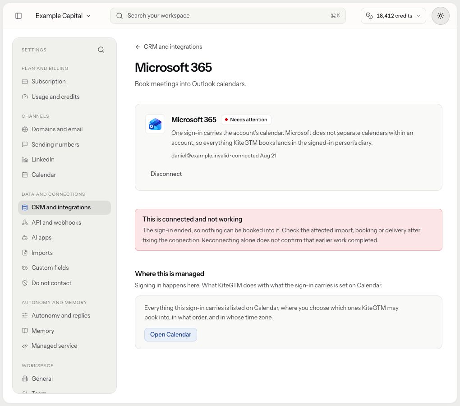Click the magnifier icon in workspace search
The height and width of the screenshot is (406, 460).
click(120, 16)
